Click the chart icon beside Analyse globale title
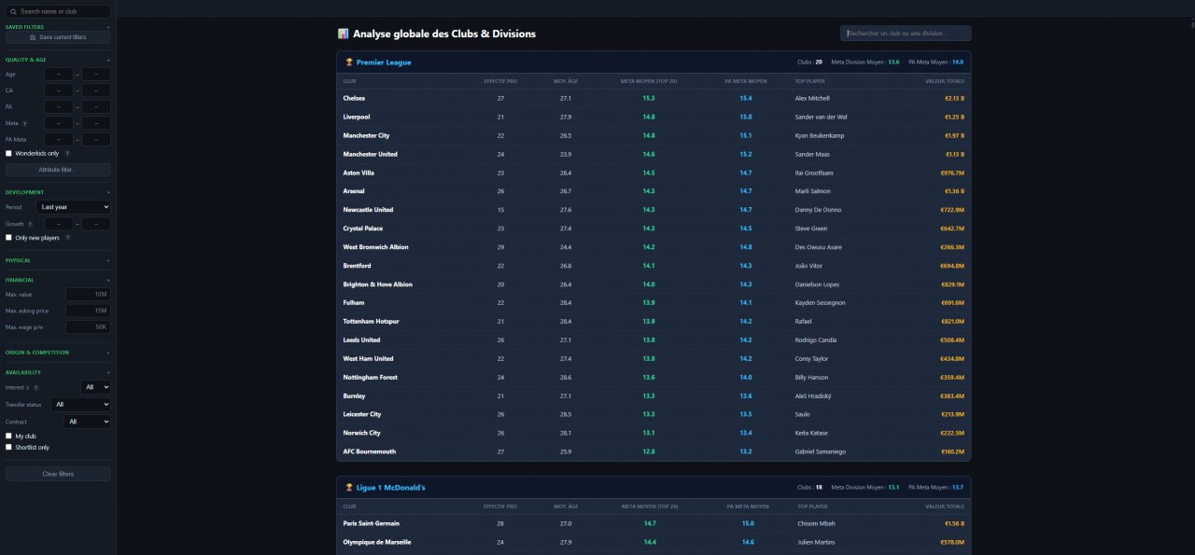1195x555 pixels. click(x=343, y=34)
